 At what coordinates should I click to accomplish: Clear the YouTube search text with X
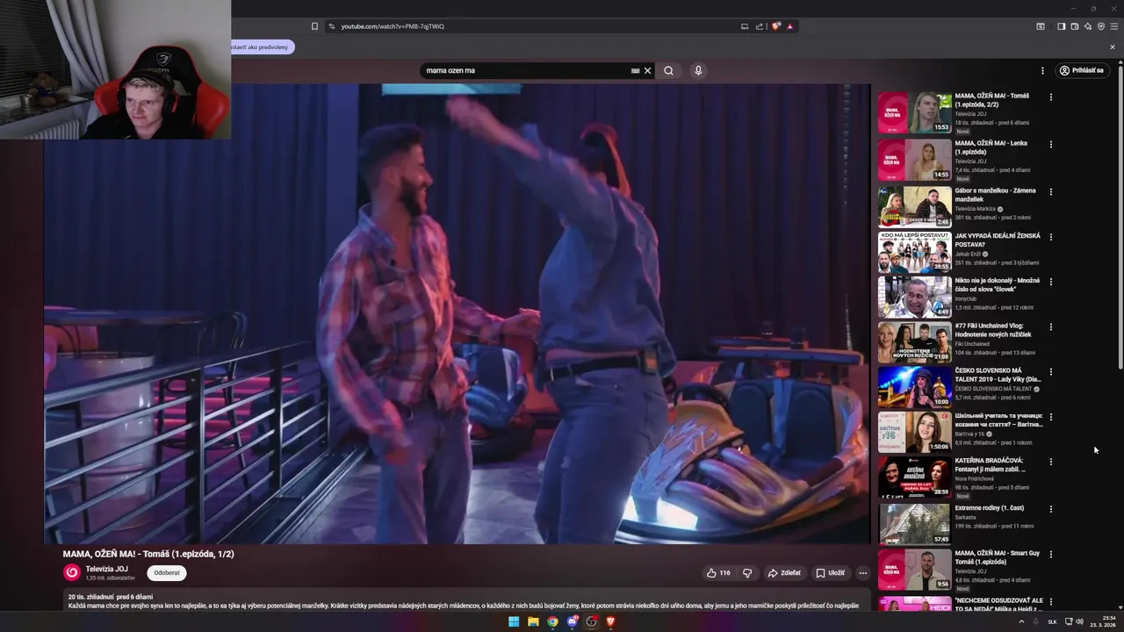(x=648, y=70)
